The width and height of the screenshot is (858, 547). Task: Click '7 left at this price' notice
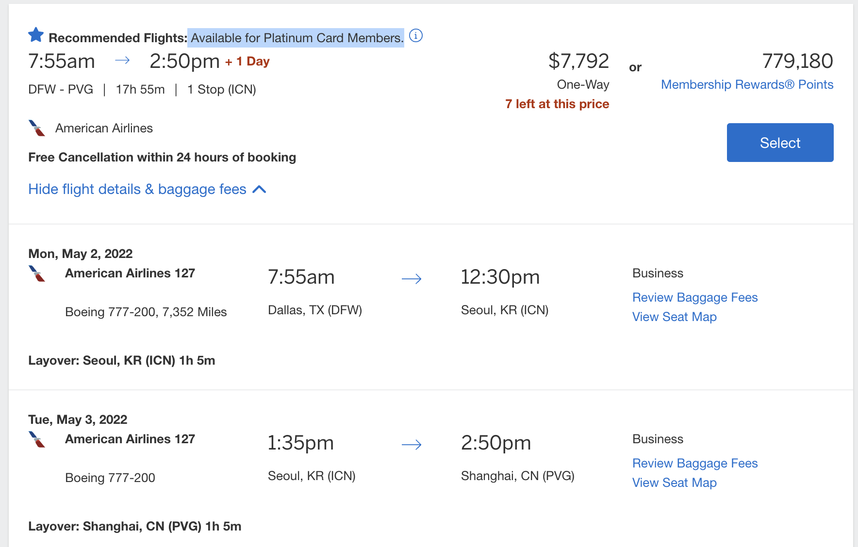pos(557,104)
